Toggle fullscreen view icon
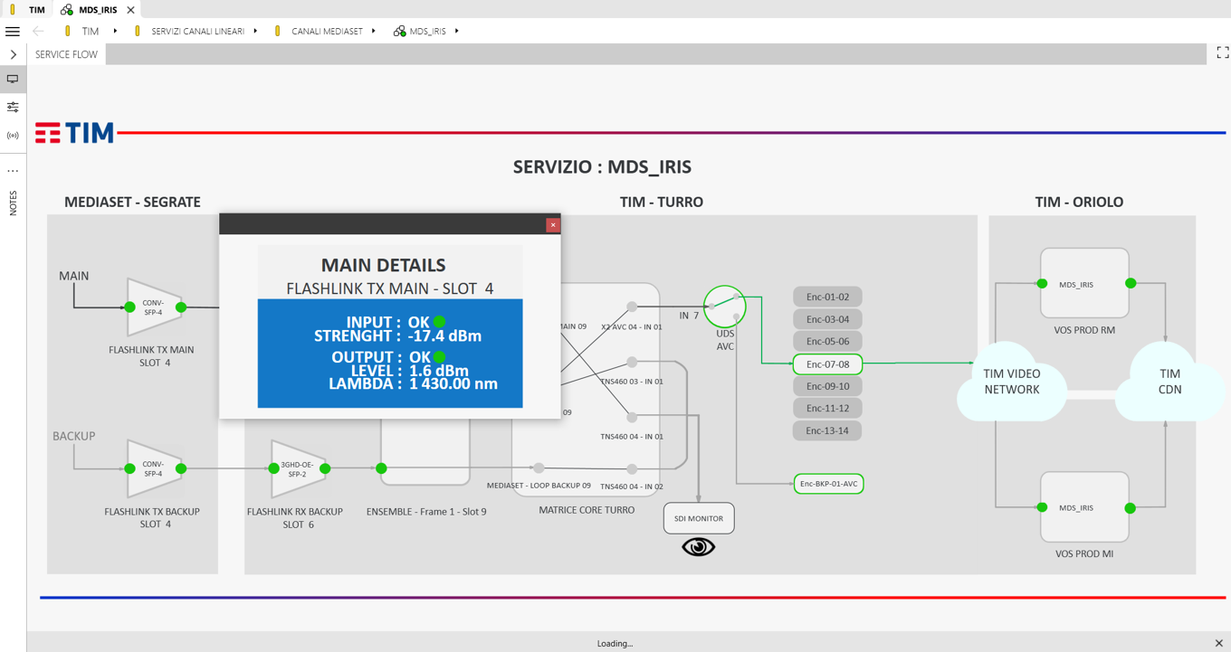The image size is (1231, 652). (x=1222, y=52)
